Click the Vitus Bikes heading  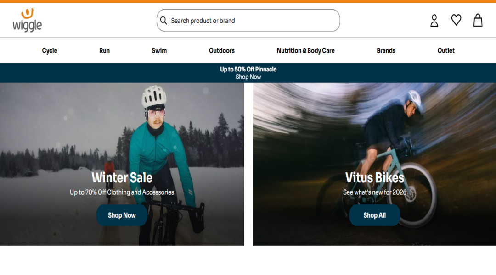tap(375, 177)
